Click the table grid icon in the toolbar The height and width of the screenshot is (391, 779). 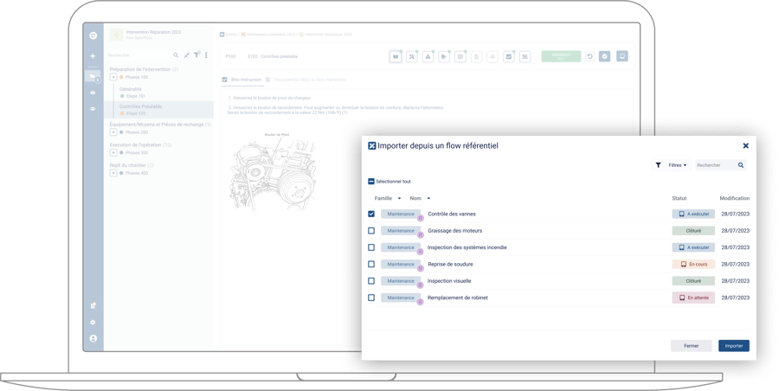coord(460,56)
